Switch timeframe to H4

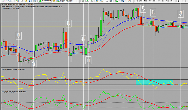click(x=159, y=1)
